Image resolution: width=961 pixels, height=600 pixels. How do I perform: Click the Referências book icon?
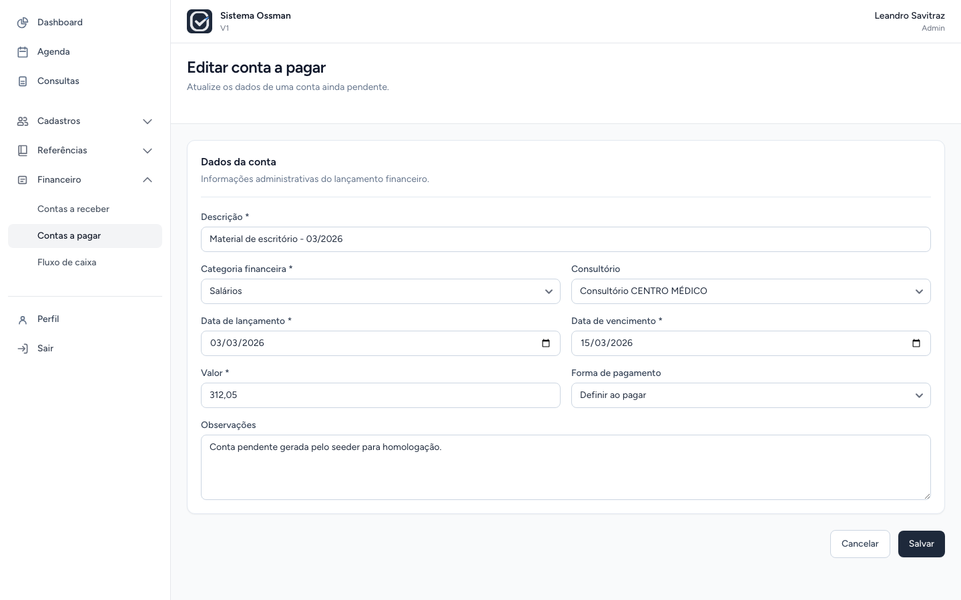pos(23,151)
